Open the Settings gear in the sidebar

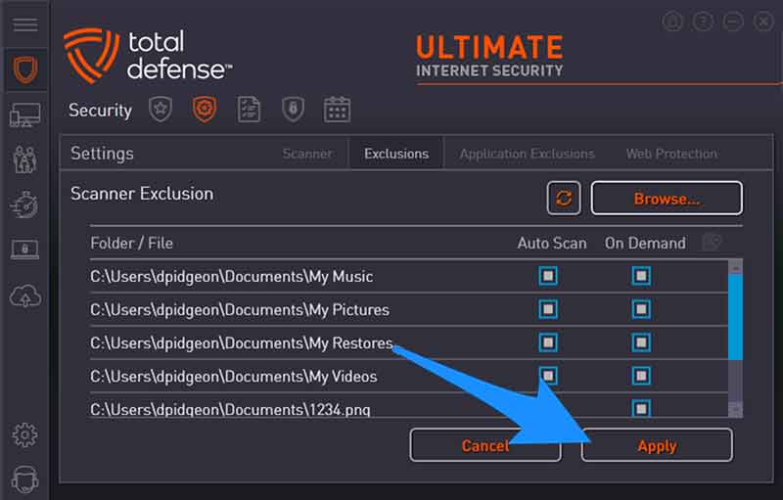click(x=24, y=435)
